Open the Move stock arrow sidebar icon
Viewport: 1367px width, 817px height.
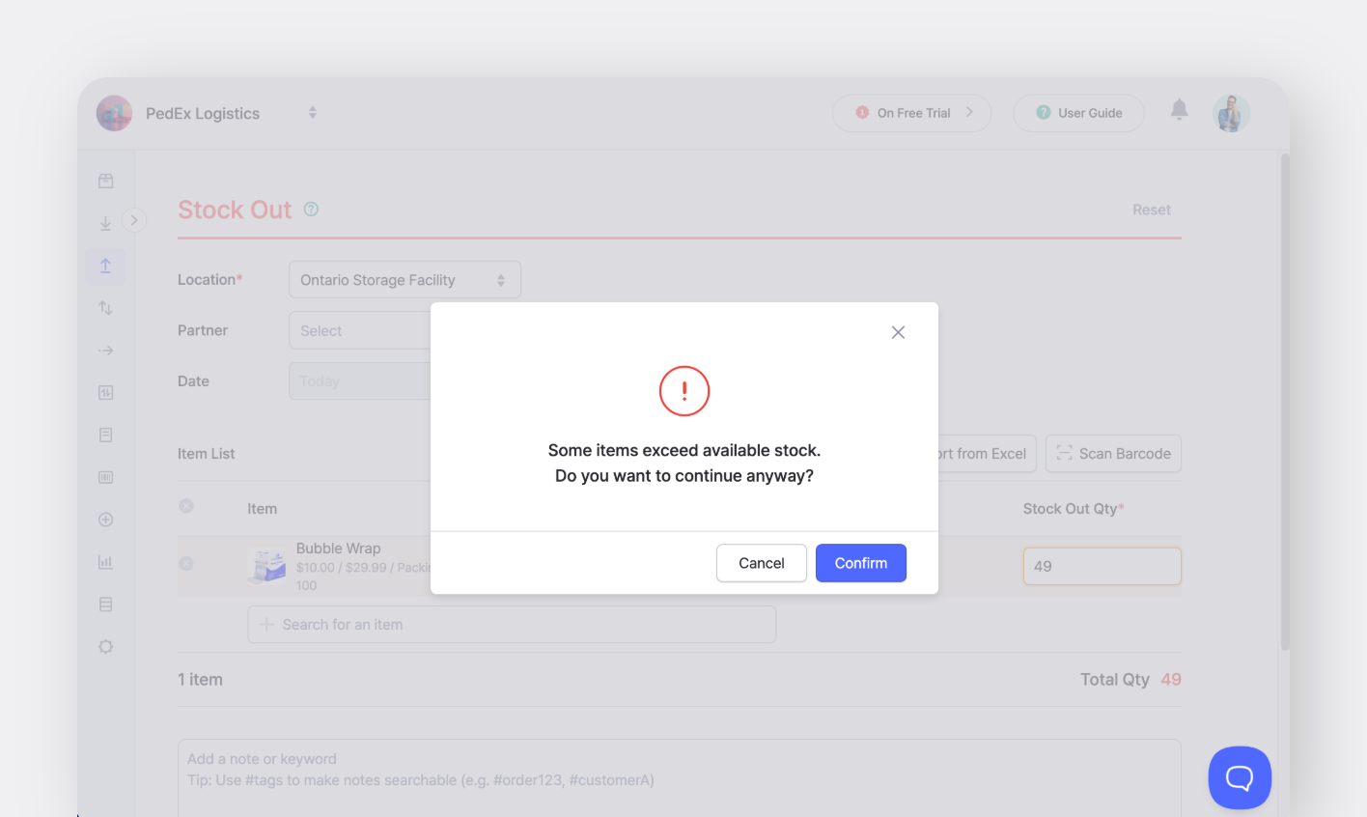point(106,351)
